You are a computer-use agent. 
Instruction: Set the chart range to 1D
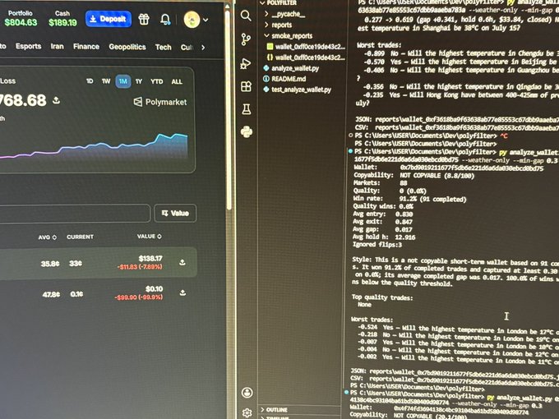point(90,81)
